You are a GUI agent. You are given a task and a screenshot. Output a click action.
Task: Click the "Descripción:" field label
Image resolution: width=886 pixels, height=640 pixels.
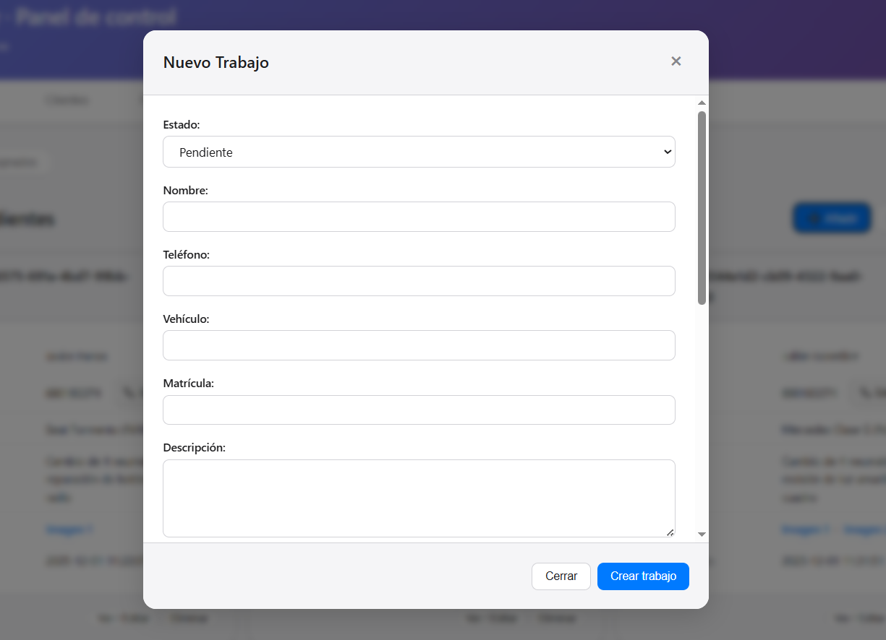pos(195,448)
